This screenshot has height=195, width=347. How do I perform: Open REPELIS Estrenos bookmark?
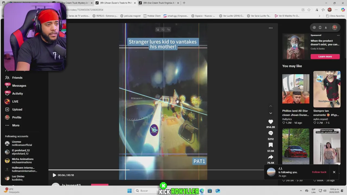pyautogui.click(x=105, y=16)
